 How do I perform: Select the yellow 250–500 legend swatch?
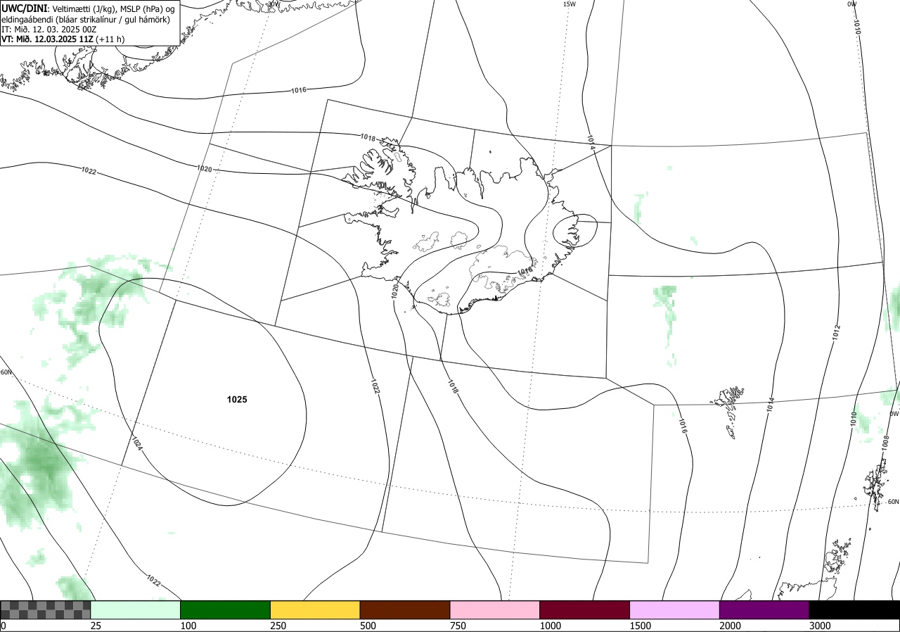pos(315,609)
